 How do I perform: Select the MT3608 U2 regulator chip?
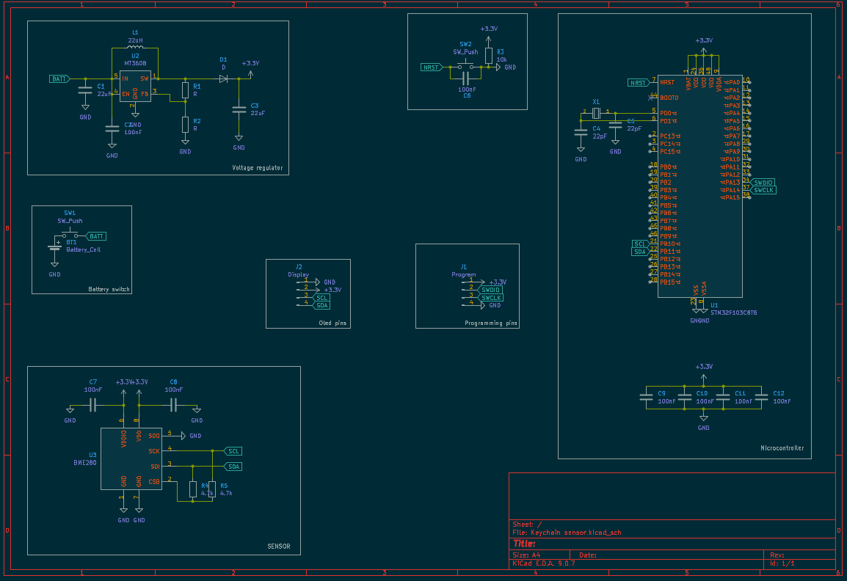click(x=135, y=87)
